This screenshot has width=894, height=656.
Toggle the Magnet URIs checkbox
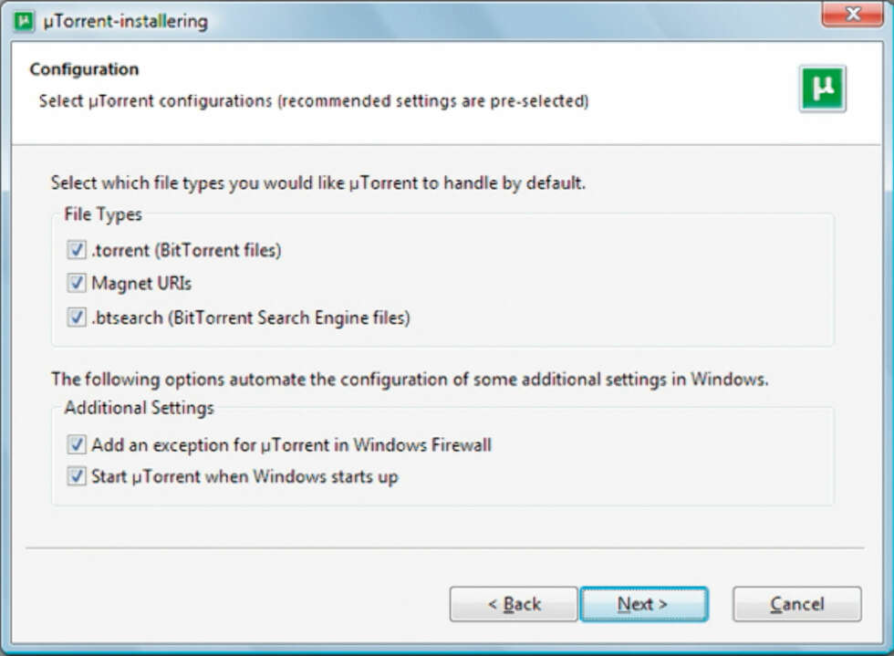click(x=77, y=283)
